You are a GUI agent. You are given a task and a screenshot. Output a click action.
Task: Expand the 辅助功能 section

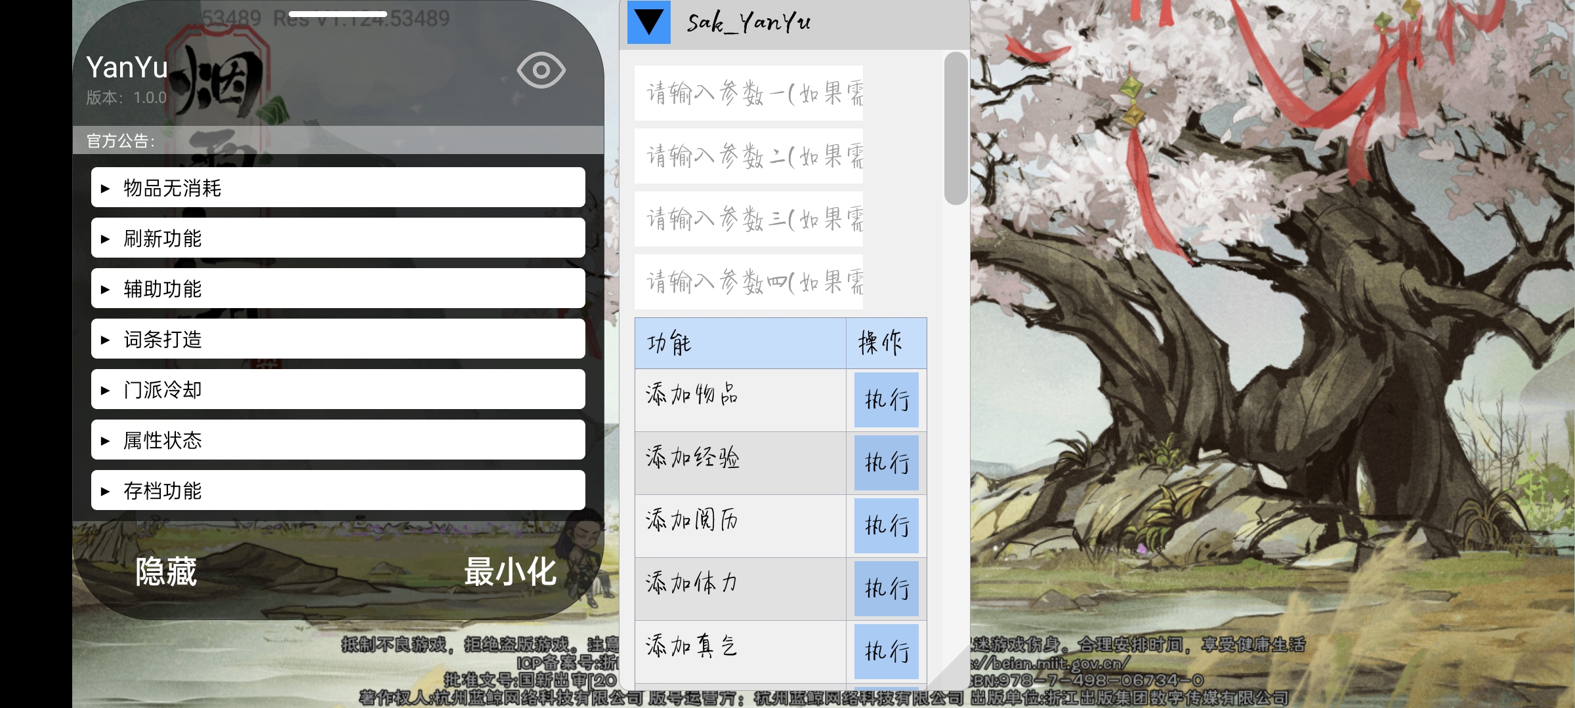pyautogui.click(x=338, y=288)
